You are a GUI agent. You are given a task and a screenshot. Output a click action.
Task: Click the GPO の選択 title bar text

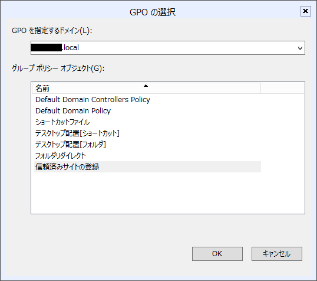pos(153,12)
